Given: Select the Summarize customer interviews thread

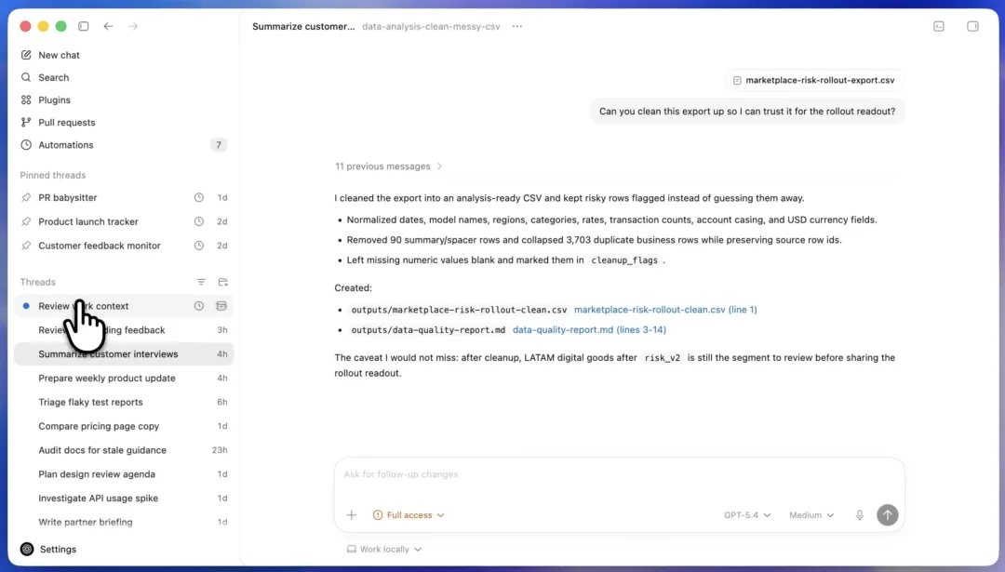Looking at the screenshot, I should click(124, 353).
